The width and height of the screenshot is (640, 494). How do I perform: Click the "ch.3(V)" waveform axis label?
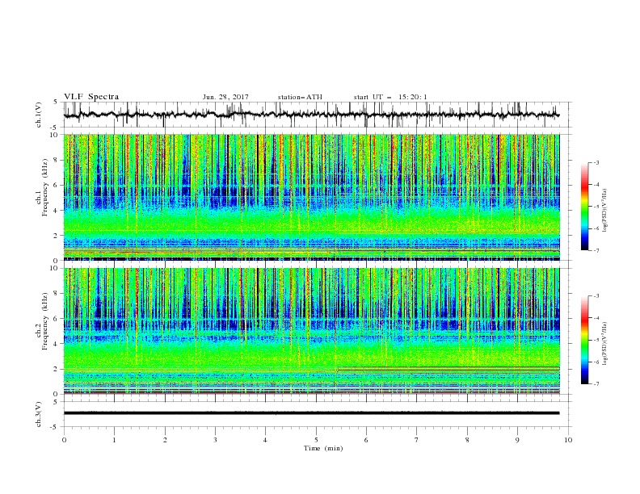[39, 414]
